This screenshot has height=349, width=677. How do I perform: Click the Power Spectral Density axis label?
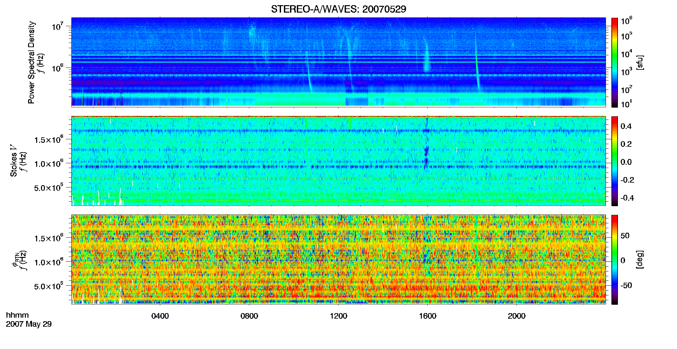(x=31, y=62)
